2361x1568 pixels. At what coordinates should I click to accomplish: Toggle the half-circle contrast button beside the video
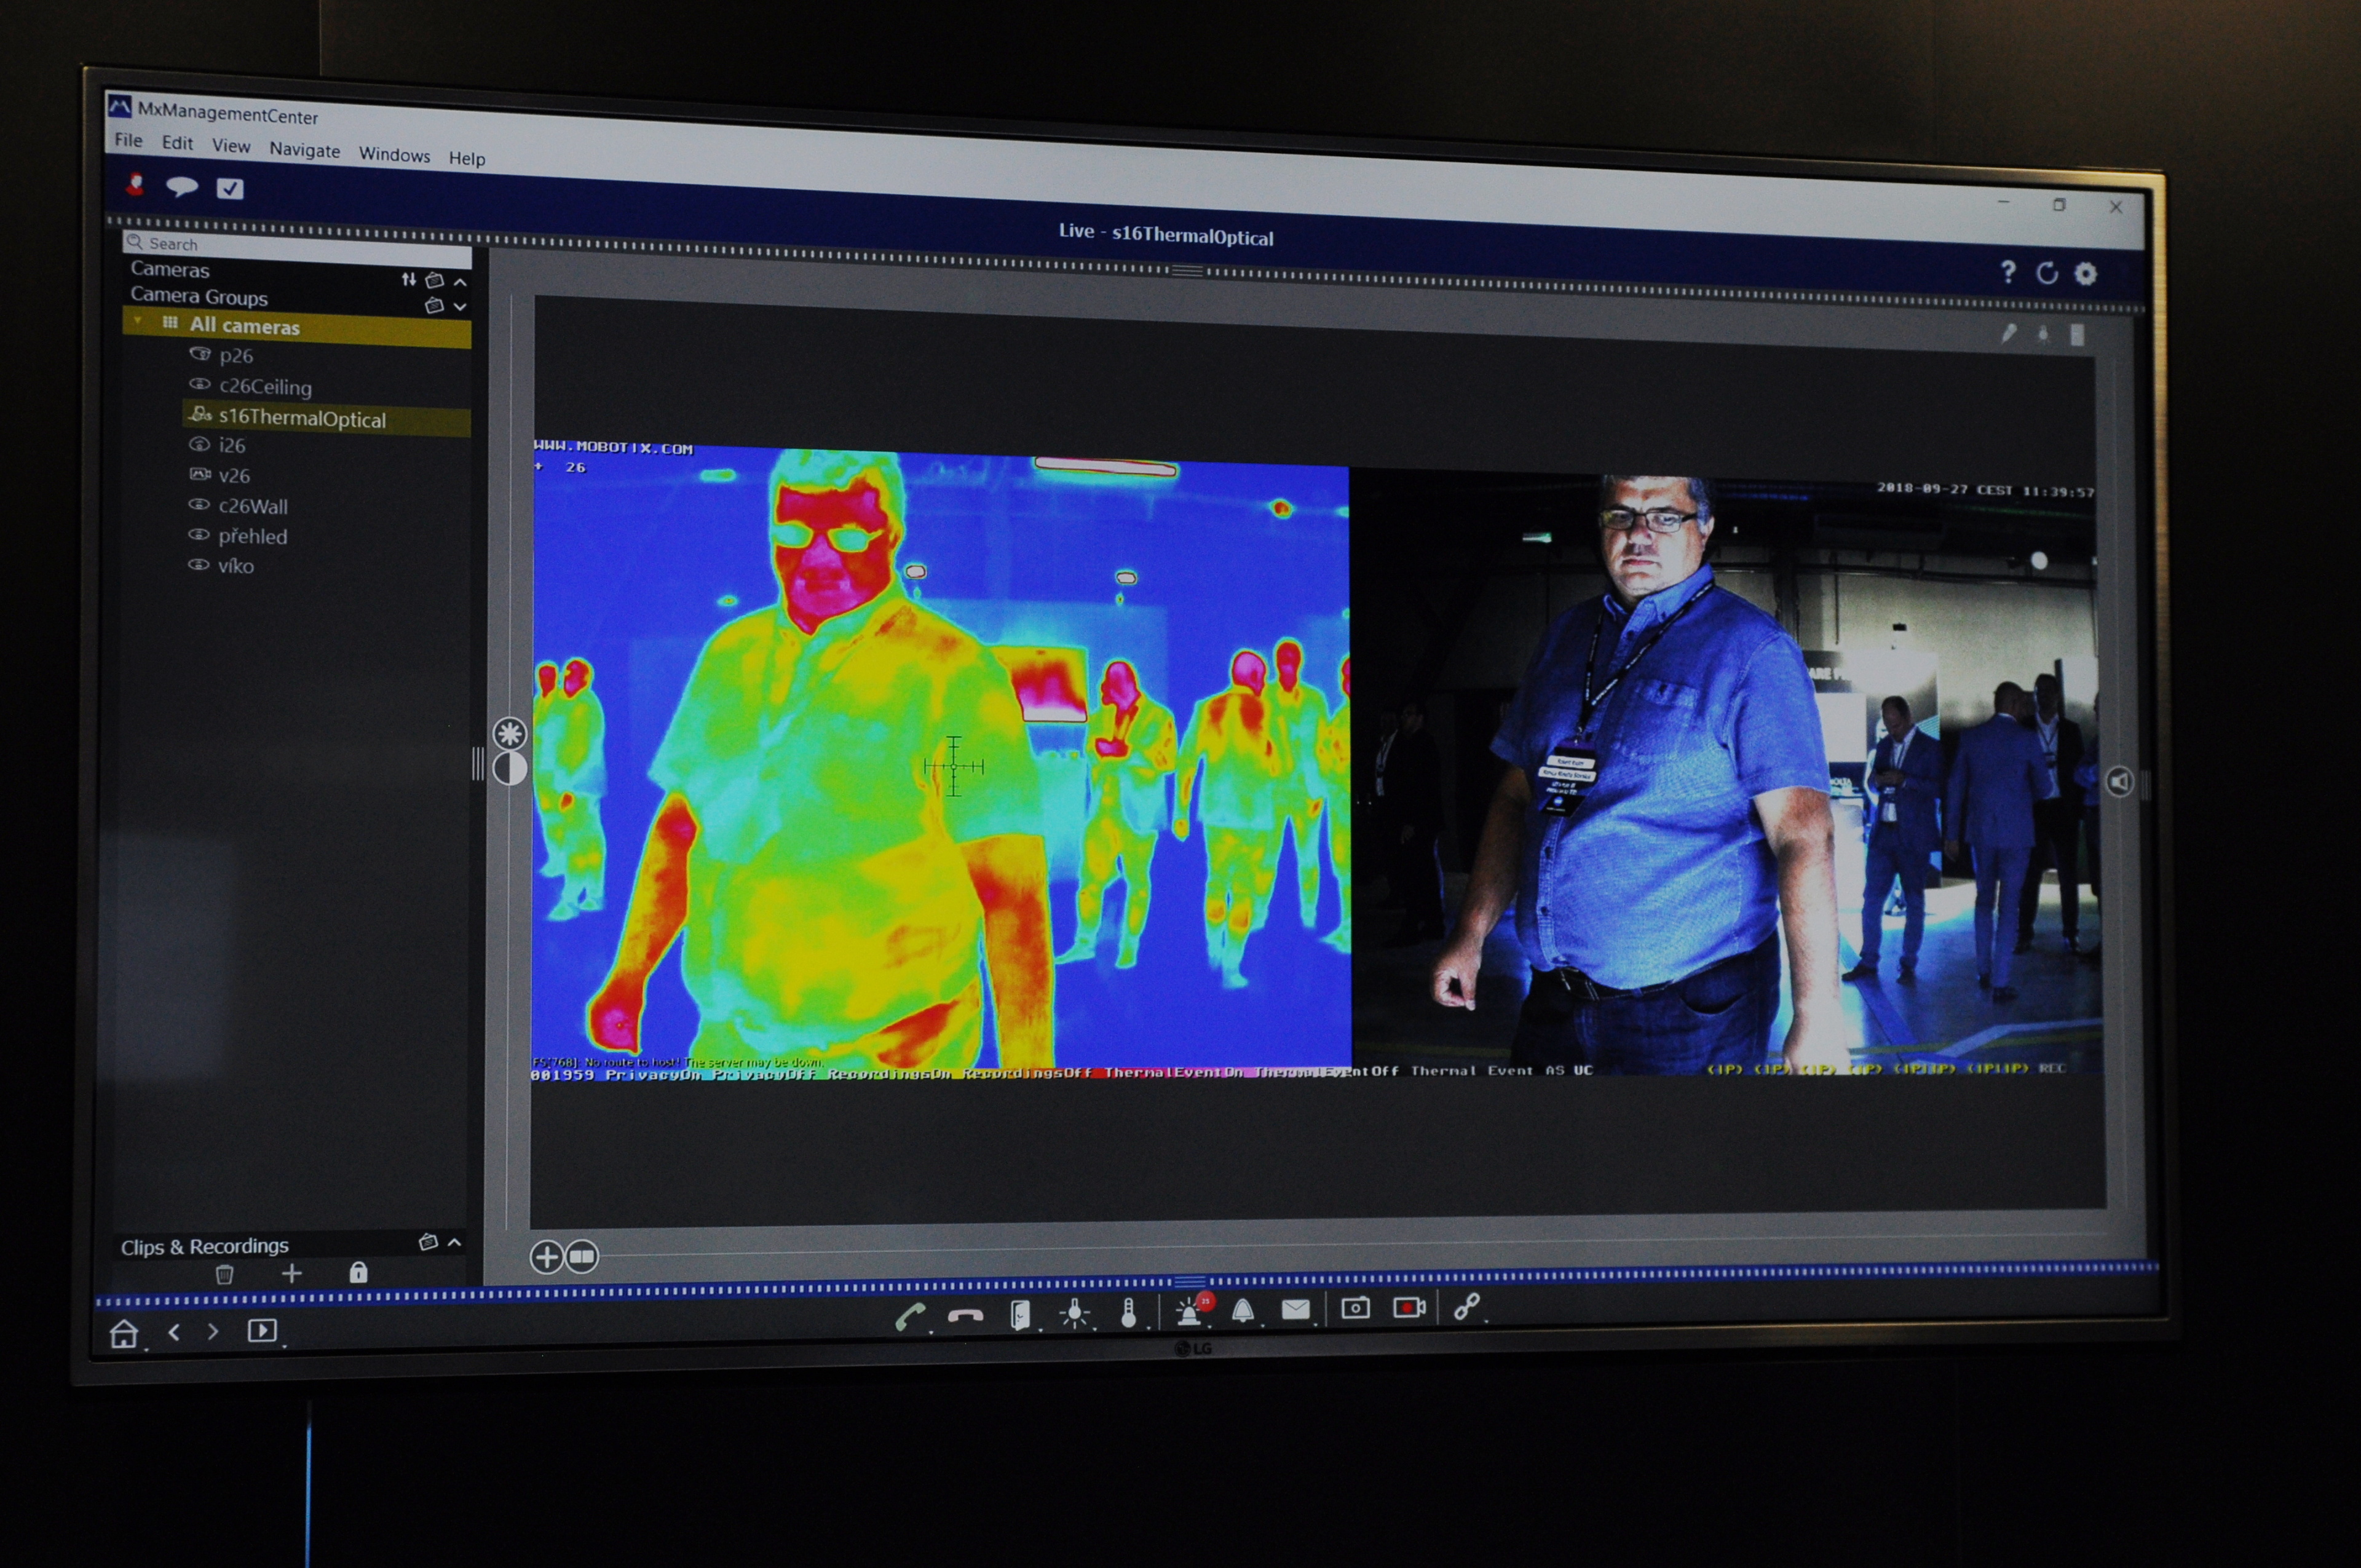click(x=510, y=768)
